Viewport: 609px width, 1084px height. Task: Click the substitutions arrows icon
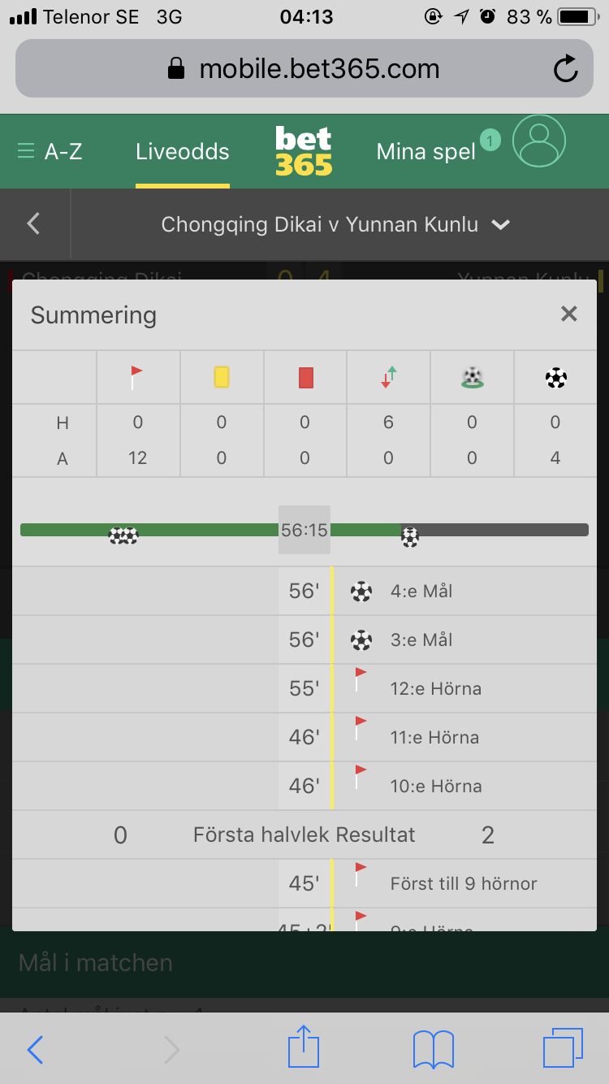pos(388,378)
